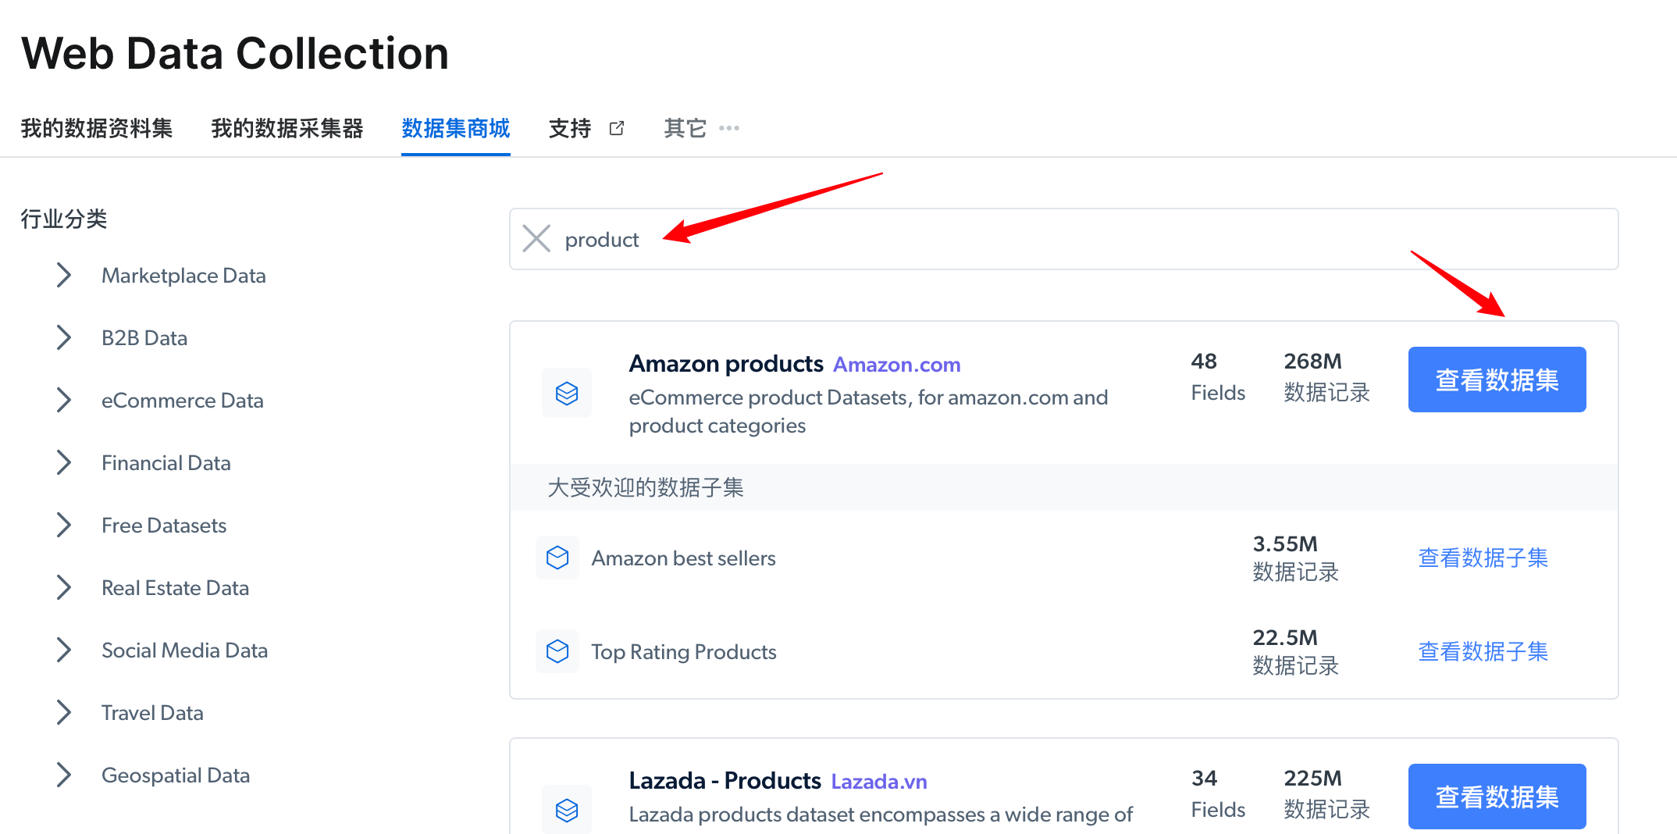Screen dimensions: 1677x834
Task: Expand the Social Media Data category chevron
Action: (64, 650)
